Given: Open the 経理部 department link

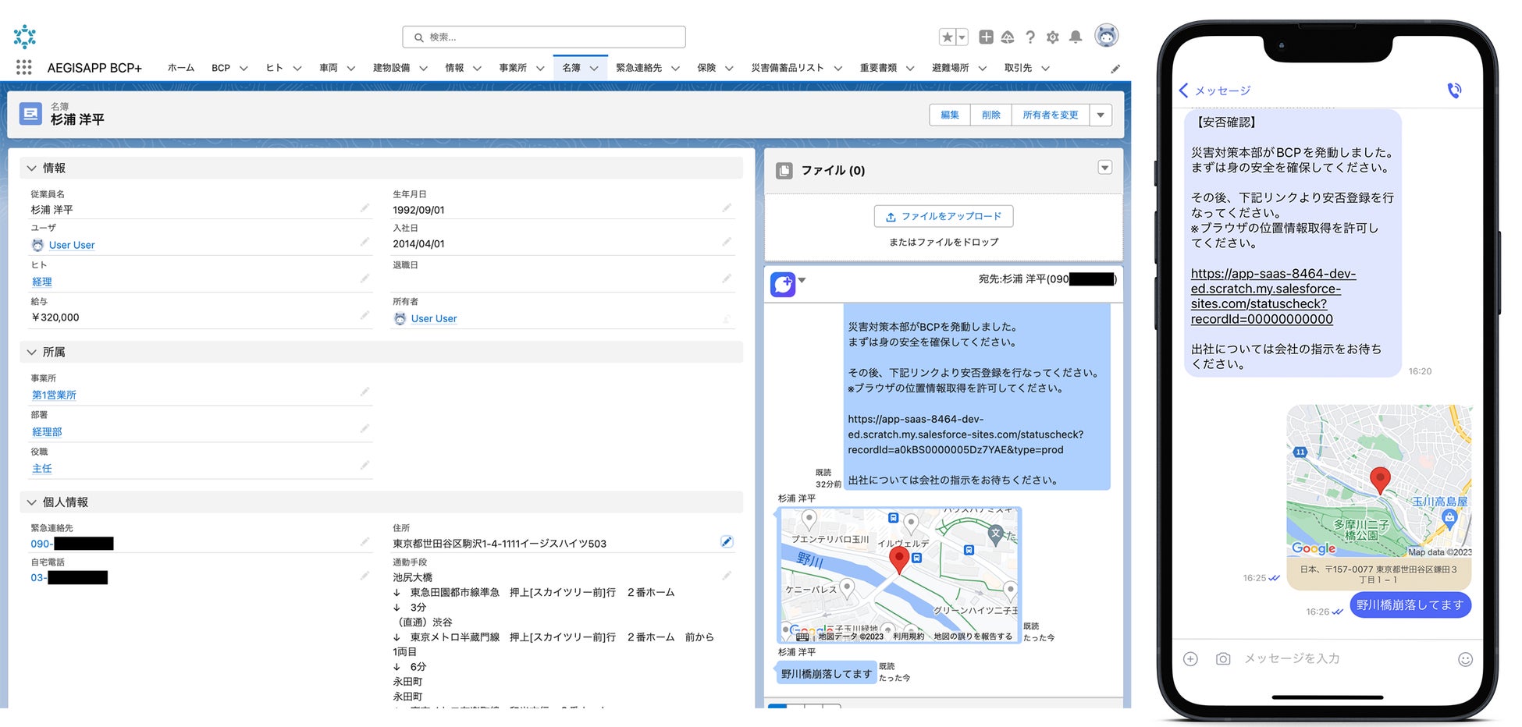Looking at the screenshot, I should [x=47, y=431].
